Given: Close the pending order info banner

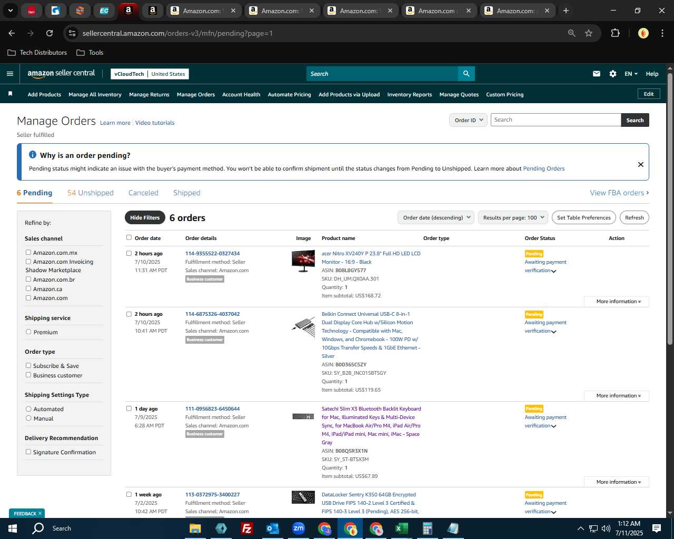Looking at the screenshot, I should [641, 164].
